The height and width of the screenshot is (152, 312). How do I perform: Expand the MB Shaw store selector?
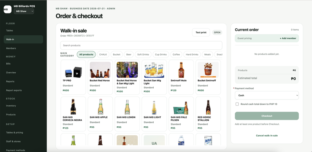click(x=24, y=11)
